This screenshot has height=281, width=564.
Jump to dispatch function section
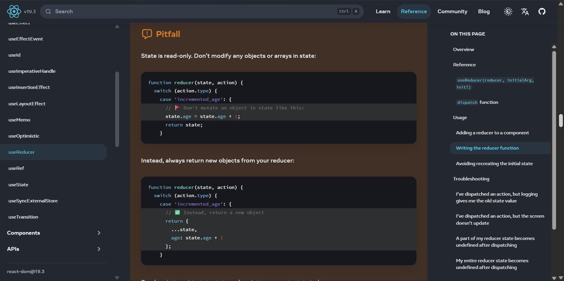tap(478, 102)
